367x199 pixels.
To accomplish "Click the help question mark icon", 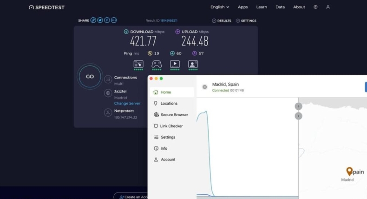I will pyautogui.click(x=315, y=7).
